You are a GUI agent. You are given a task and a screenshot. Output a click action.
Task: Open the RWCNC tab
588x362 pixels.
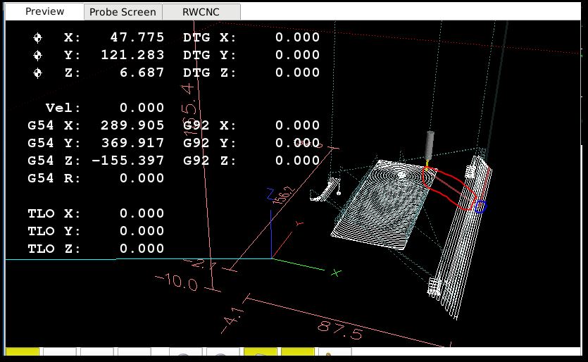coord(201,12)
